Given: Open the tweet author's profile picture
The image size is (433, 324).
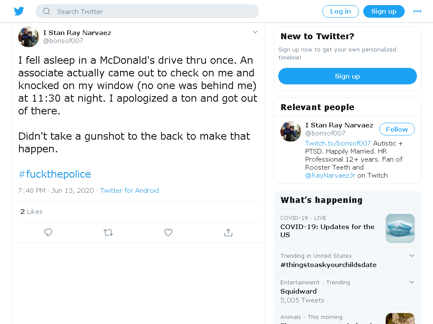Looking at the screenshot, I should [x=28, y=37].
